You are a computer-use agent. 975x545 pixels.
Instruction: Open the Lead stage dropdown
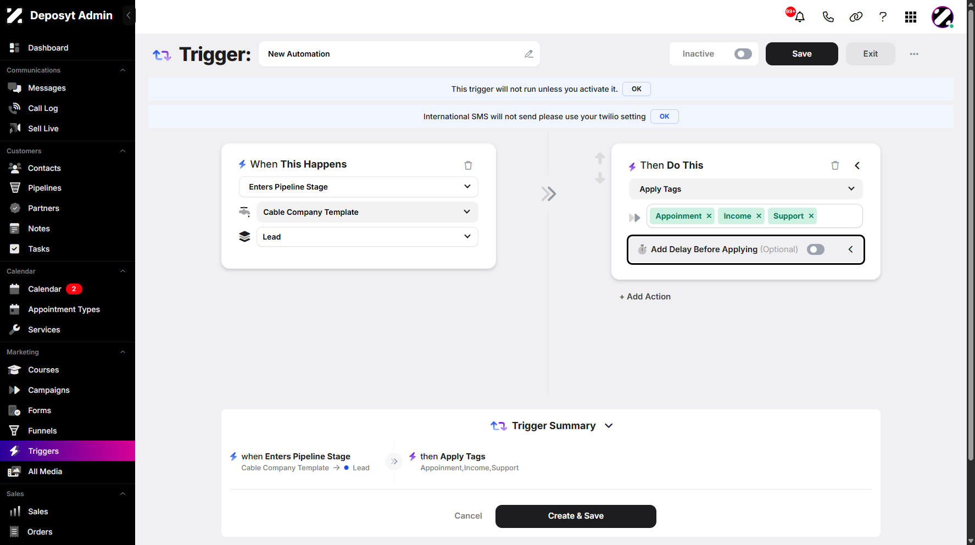coord(367,237)
